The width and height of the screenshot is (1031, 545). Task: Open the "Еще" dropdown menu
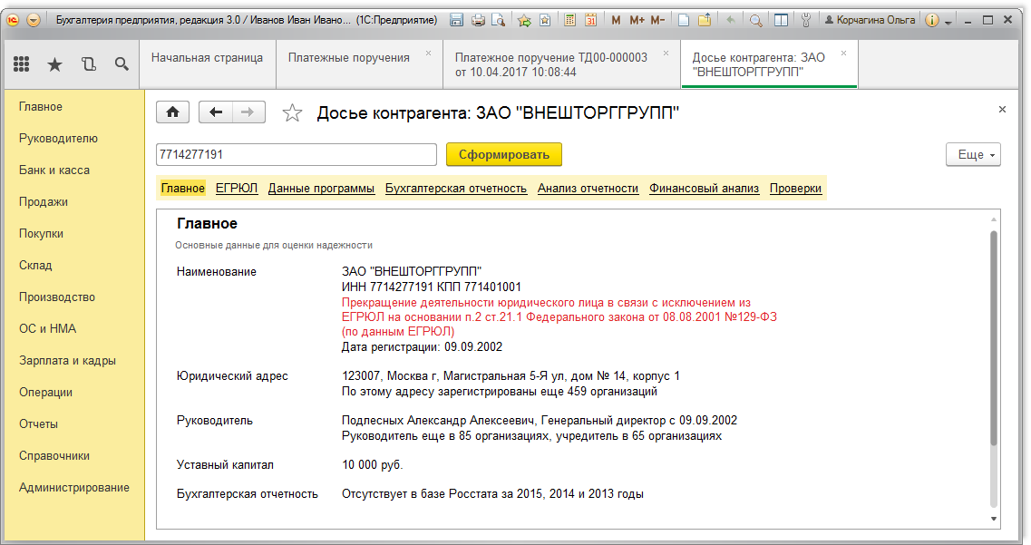click(x=972, y=154)
